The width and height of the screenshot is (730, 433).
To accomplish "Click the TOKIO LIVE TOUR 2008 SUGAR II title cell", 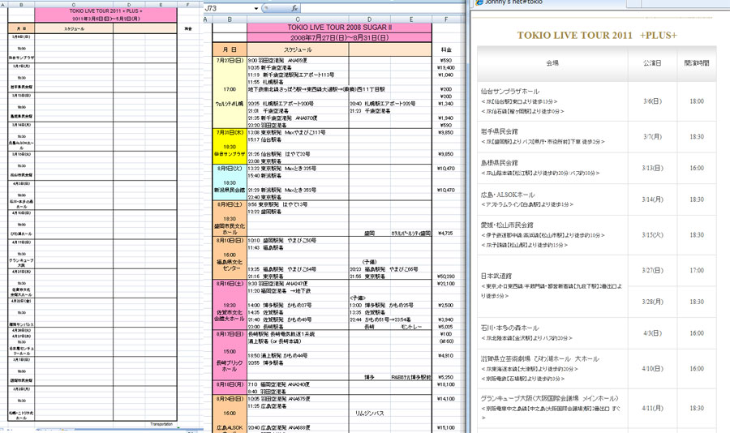I will [339, 28].
